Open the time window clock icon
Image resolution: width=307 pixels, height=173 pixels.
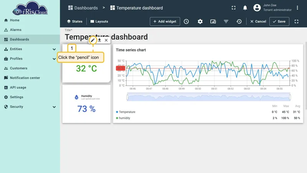coord(186,22)
